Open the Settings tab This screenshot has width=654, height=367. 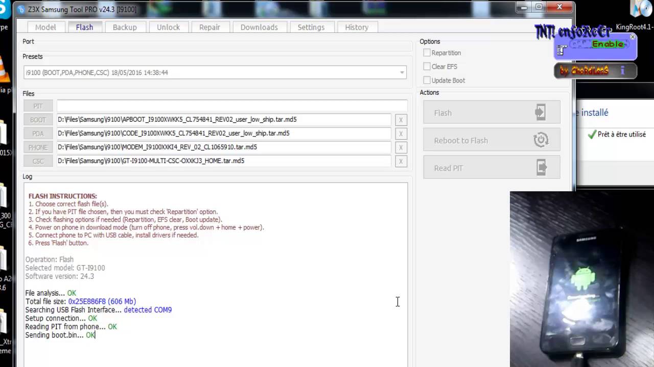point(311,27)
